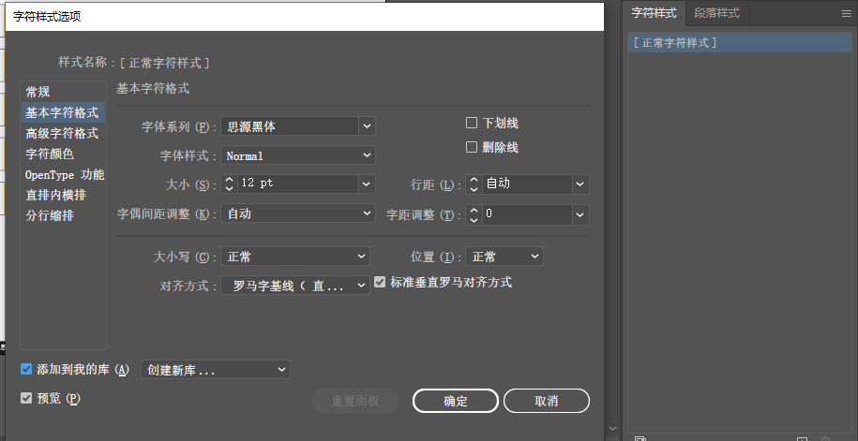Viewport: 858px width, 441px height.
Task: Open the 字体系列 font family dropdown arrow
Action: [x=367, y=126]
